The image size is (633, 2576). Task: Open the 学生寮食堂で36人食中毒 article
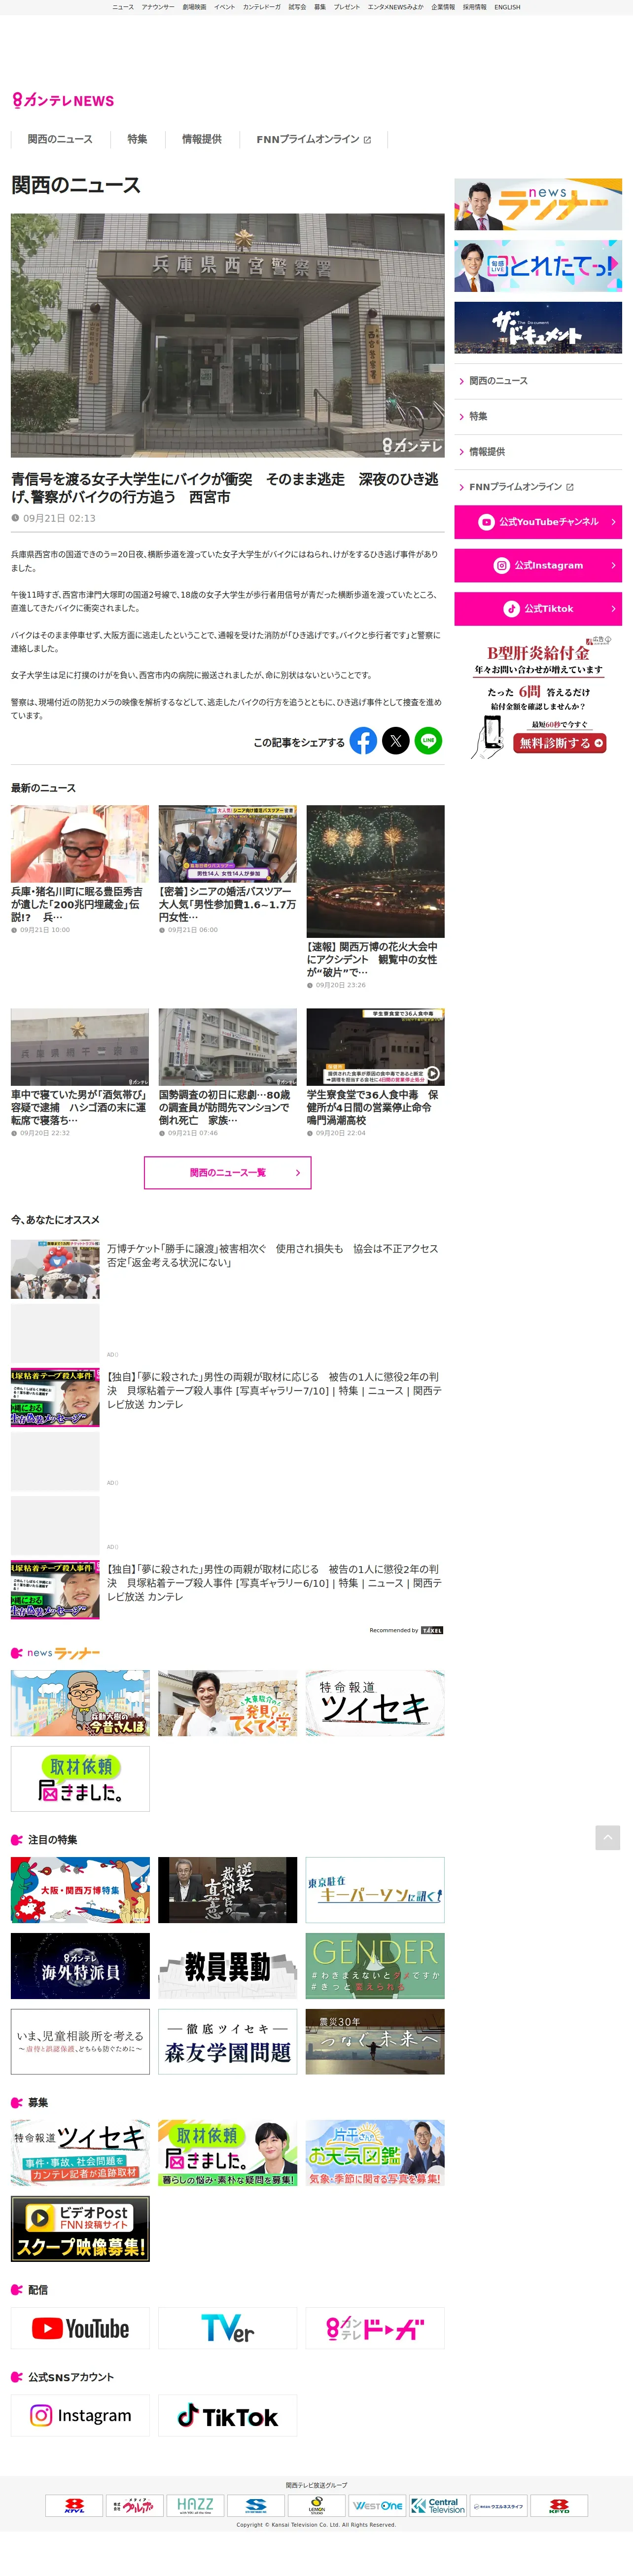pos(375,1073)
